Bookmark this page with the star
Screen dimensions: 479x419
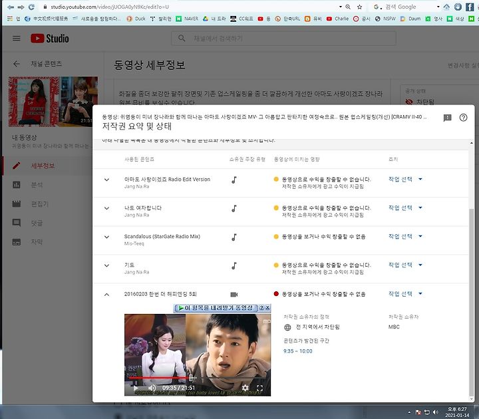[x=359, y=7]
